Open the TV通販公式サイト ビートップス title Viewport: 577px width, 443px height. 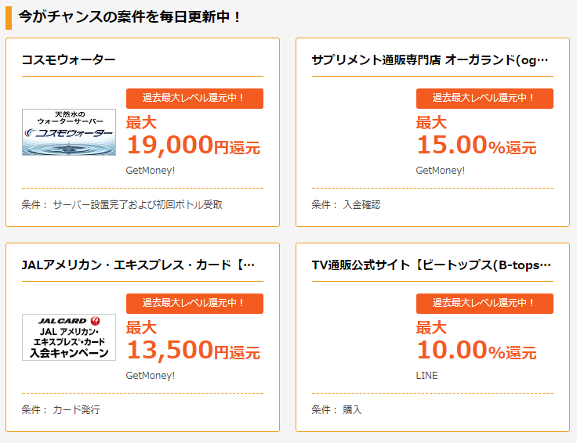coord(431,265)
